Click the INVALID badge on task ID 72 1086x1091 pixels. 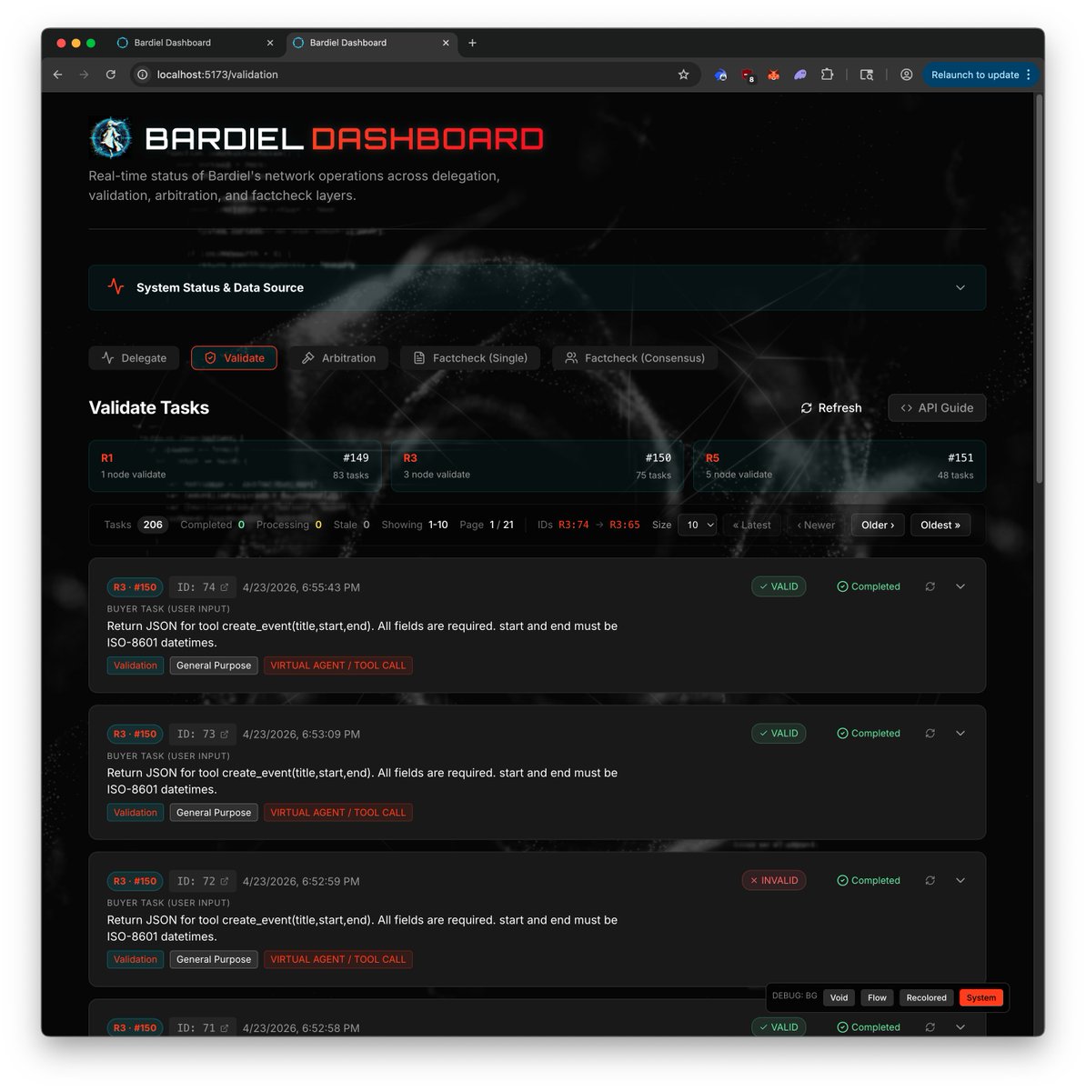click(773, 880)
